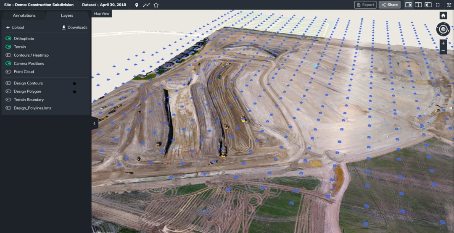Disable the Camera Positions layer

coord(8,64)
